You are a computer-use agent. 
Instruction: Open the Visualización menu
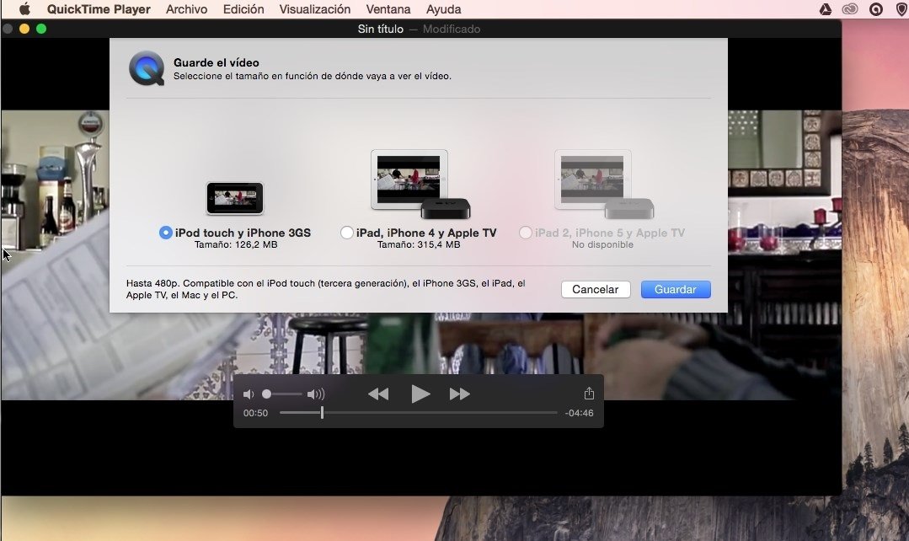(315, 9)
